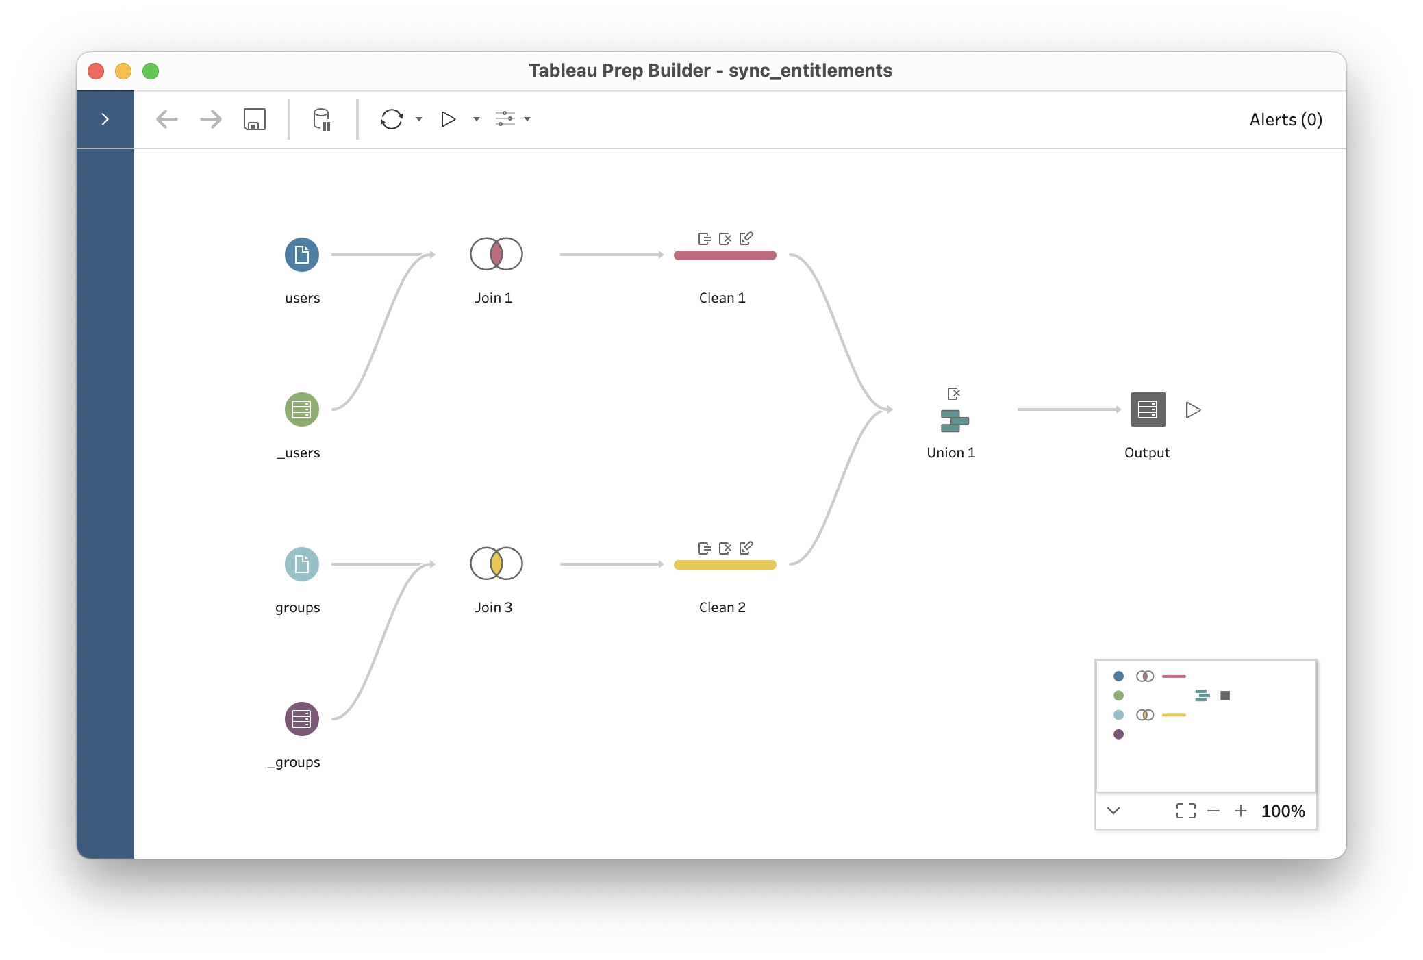Image resolution: width=1423 pixels, height=960 pixels.
Task: Click the save flow icon
Action: point(255,119)
